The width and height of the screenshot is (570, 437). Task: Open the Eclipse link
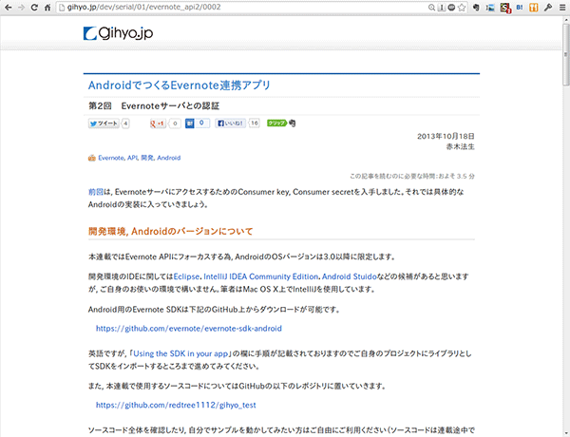click(x=186, y=276)
